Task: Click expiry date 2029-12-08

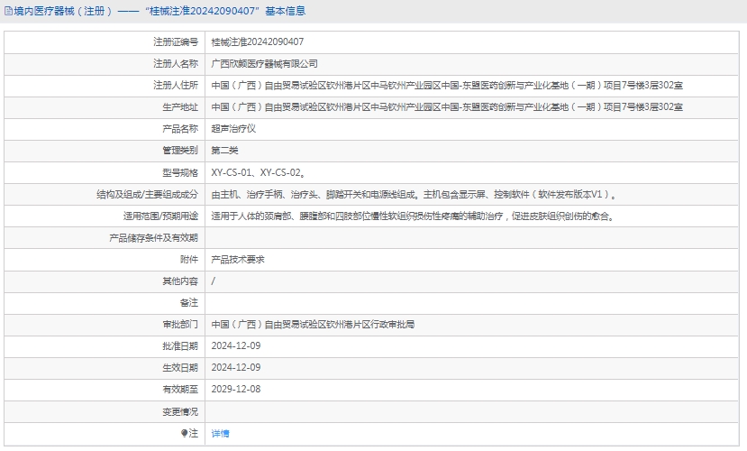Action: (235, 389)
